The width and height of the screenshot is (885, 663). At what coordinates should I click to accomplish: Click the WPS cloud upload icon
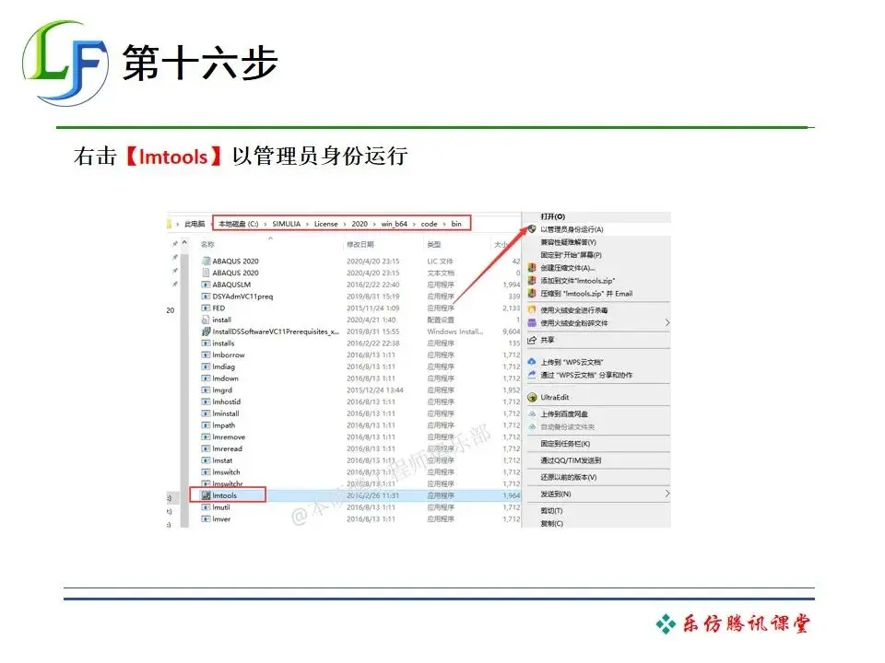coord(532,362)
